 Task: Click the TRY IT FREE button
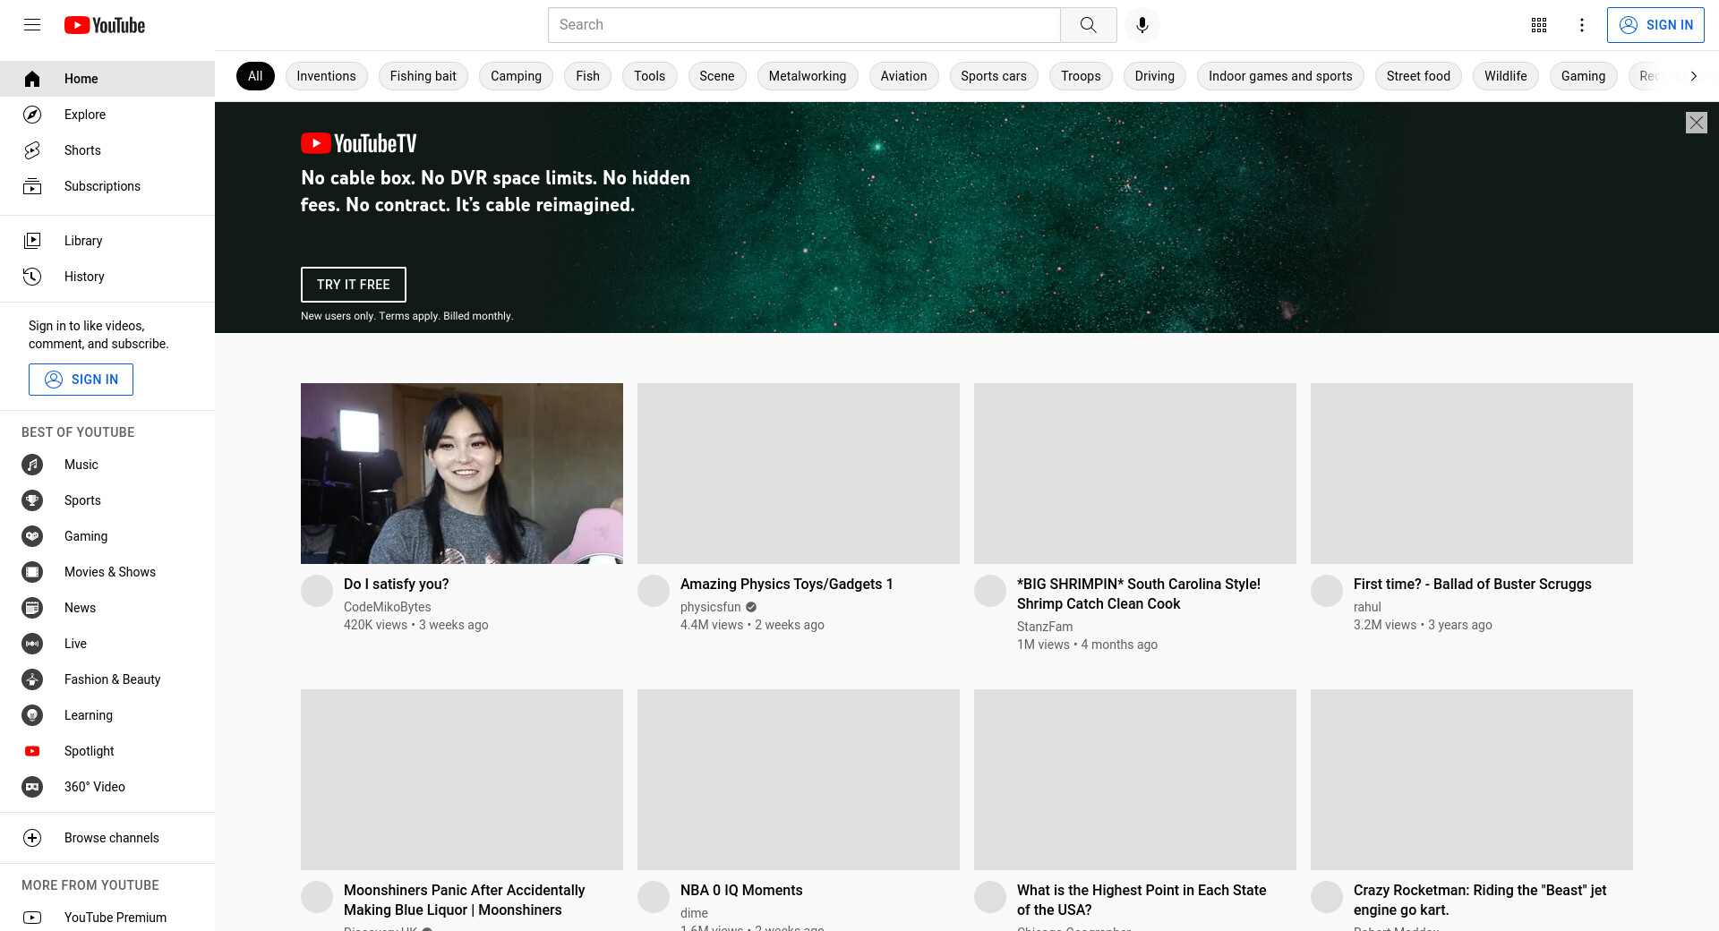pyautogui.click(x=354, y=285)
